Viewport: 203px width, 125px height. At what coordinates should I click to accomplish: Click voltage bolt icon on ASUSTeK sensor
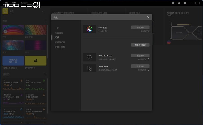tap(21, 95)
